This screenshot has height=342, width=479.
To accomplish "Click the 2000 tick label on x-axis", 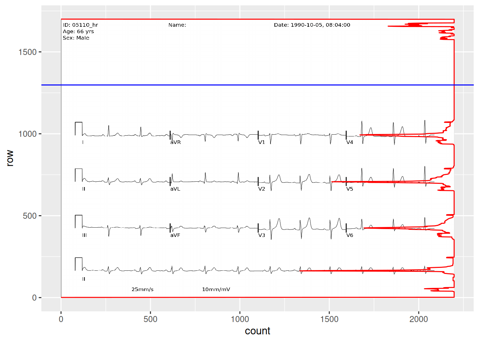I will pos(418,319).
